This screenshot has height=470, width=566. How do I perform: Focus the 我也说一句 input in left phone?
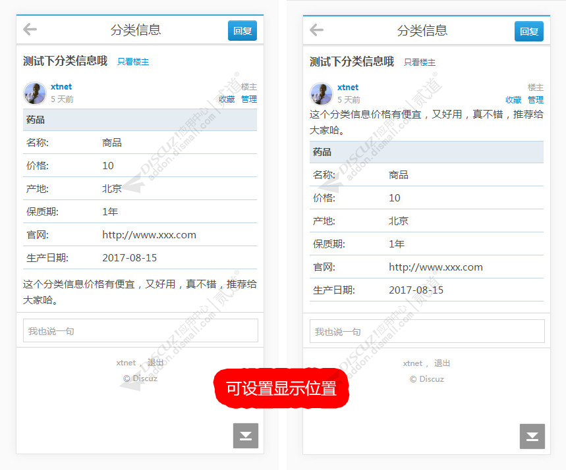pyautogui.click(x=140, y=330)
